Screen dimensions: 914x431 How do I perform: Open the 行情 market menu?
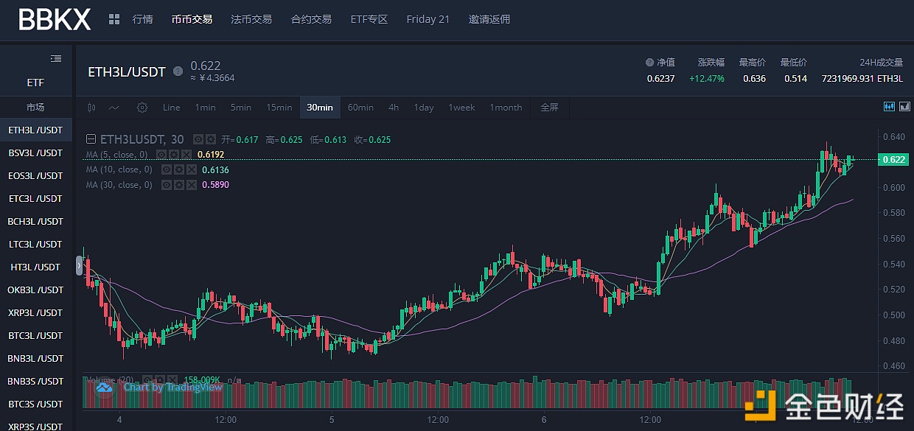point(142,19)
